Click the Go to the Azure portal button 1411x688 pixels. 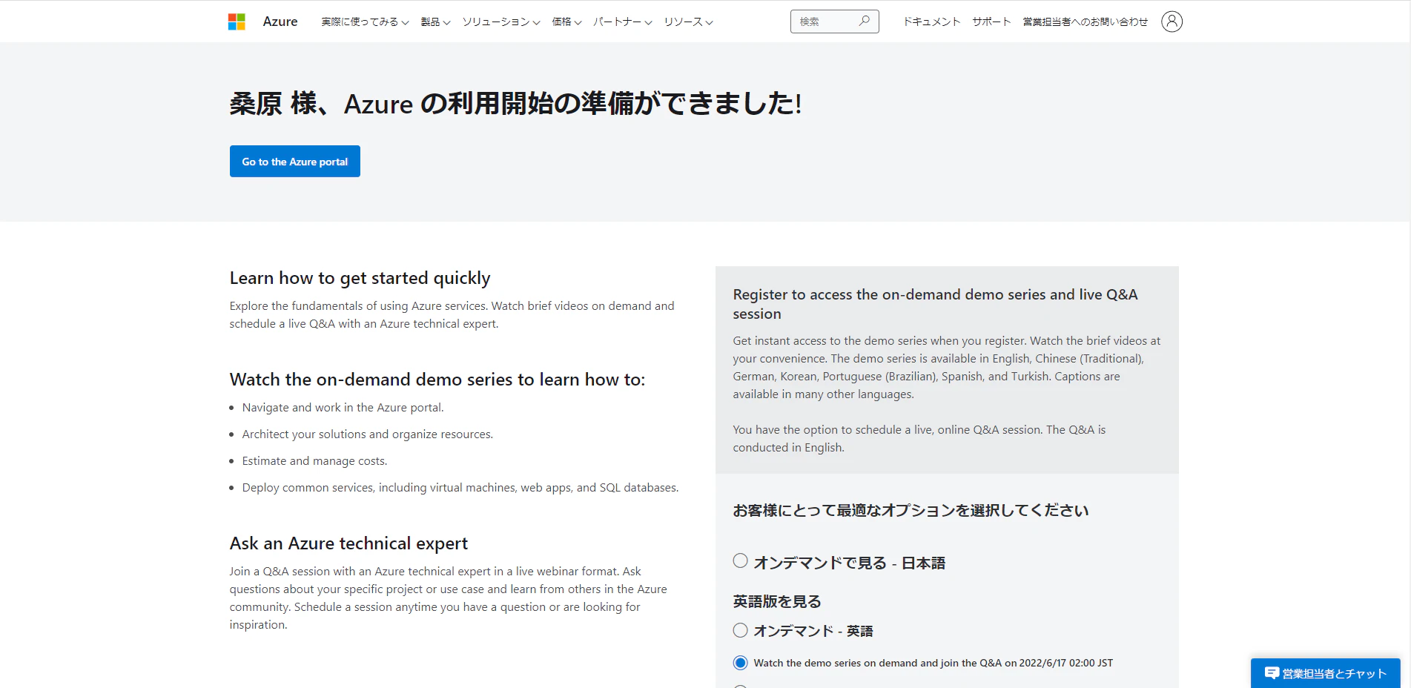click(x=295, y=161)
